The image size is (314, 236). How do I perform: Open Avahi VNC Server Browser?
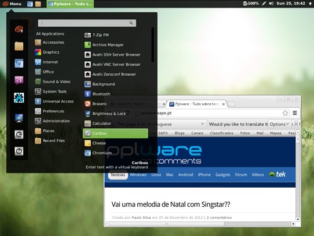click(116, 65)
